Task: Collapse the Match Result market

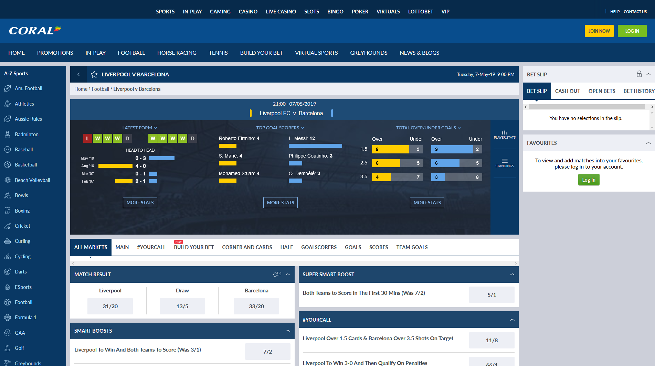Action: (x=288, y=274)
